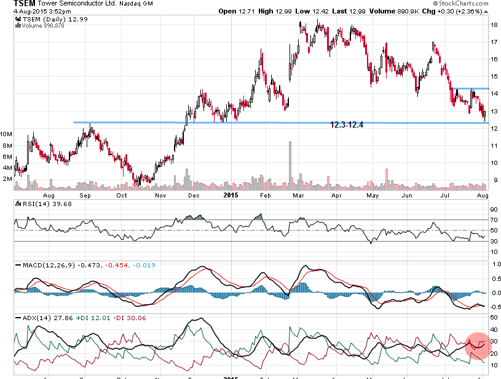The width and height of the screenshot is (501, 379).
Task: Click the Chg +0.30 (+2.36%) value
Action: pyautogui.click(x=452, y=11)
